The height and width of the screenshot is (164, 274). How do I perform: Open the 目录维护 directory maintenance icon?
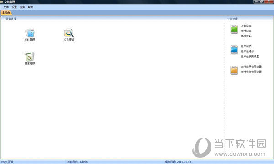30,58
